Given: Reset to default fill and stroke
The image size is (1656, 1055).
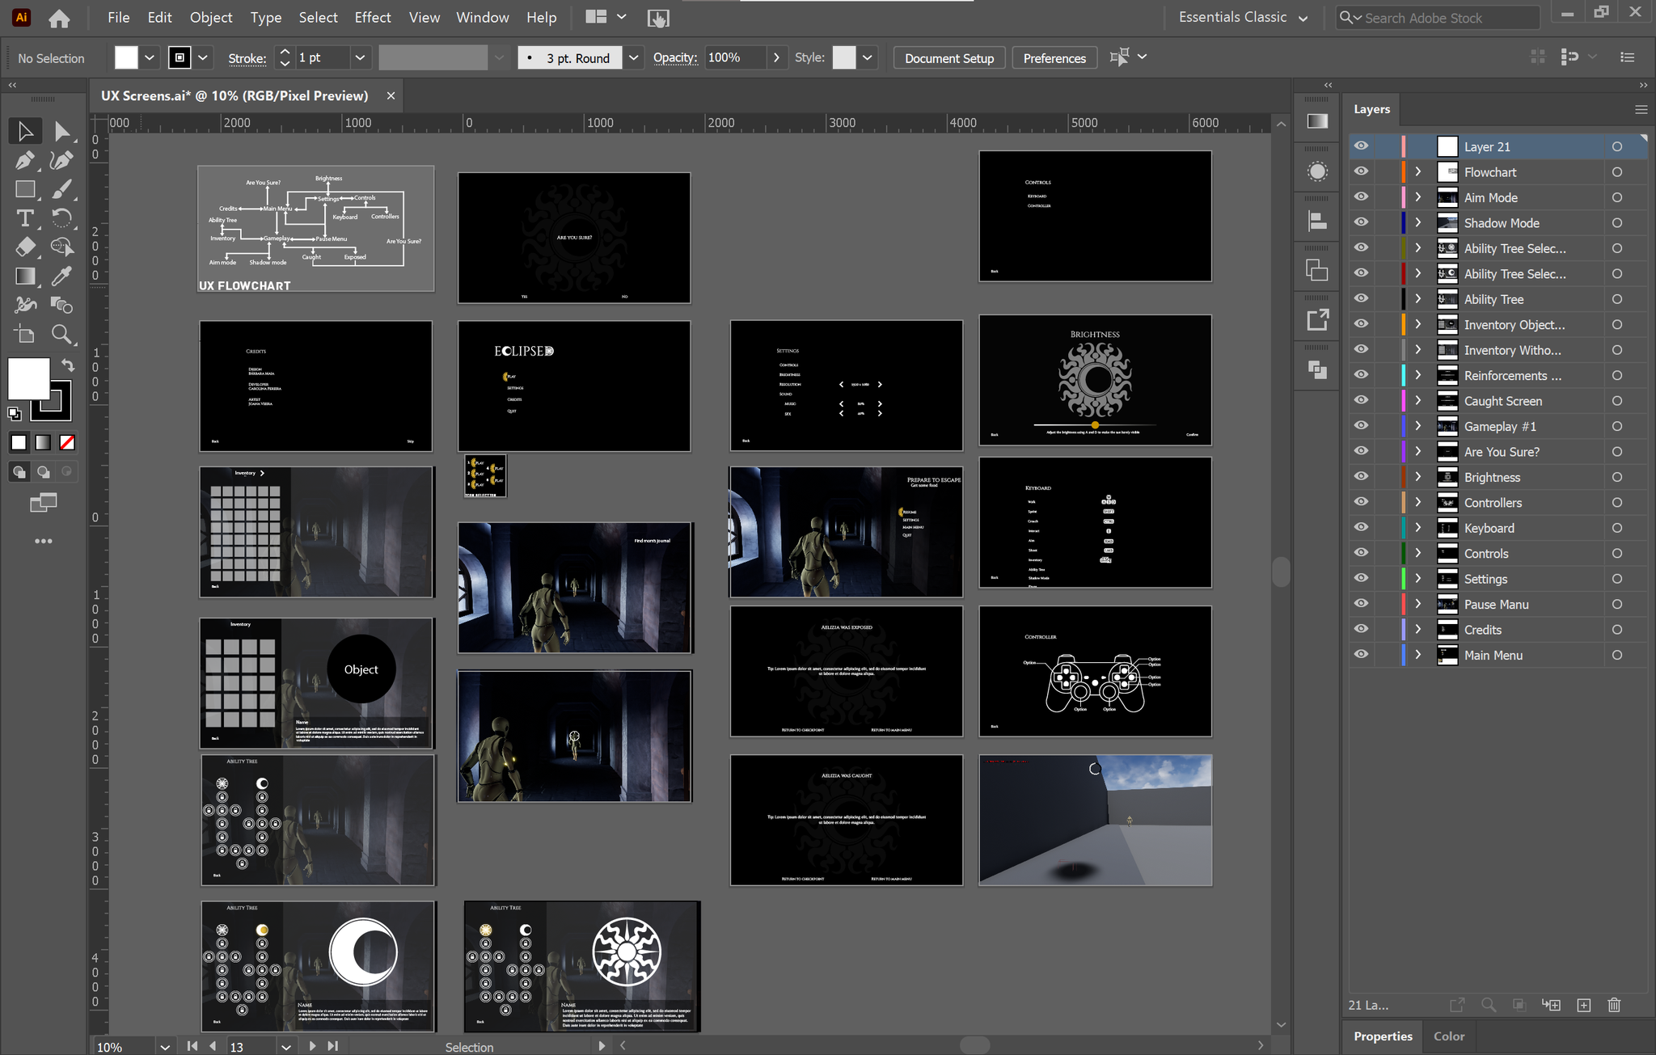Looking at the screenshot, I should coord(15,414).
